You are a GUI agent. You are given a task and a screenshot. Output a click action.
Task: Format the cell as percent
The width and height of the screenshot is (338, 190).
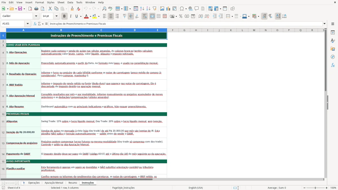click(181, 16)
